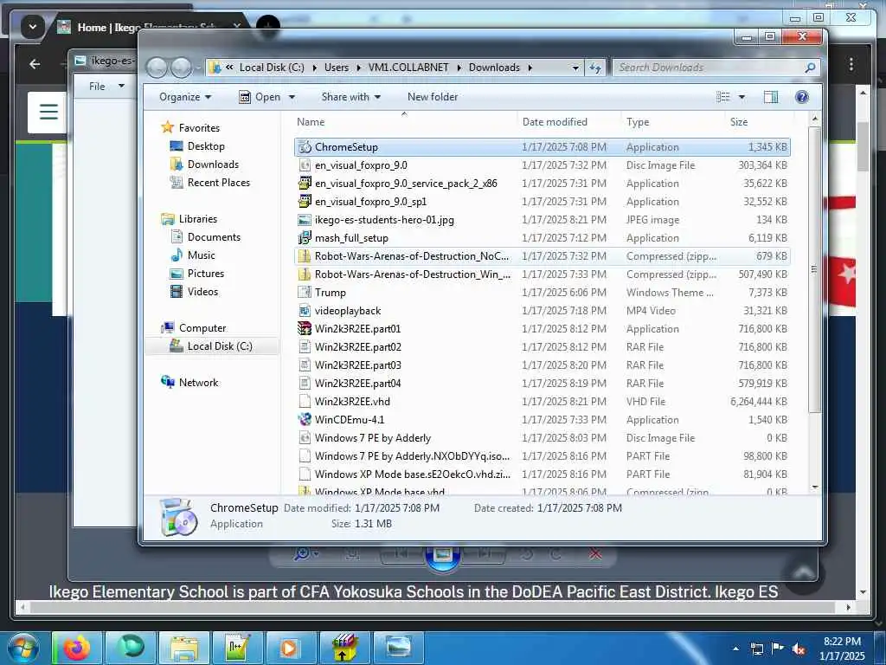Screen dimensions: 886x665
Task: Open the Share with dropdown
Action: point(351,97)
